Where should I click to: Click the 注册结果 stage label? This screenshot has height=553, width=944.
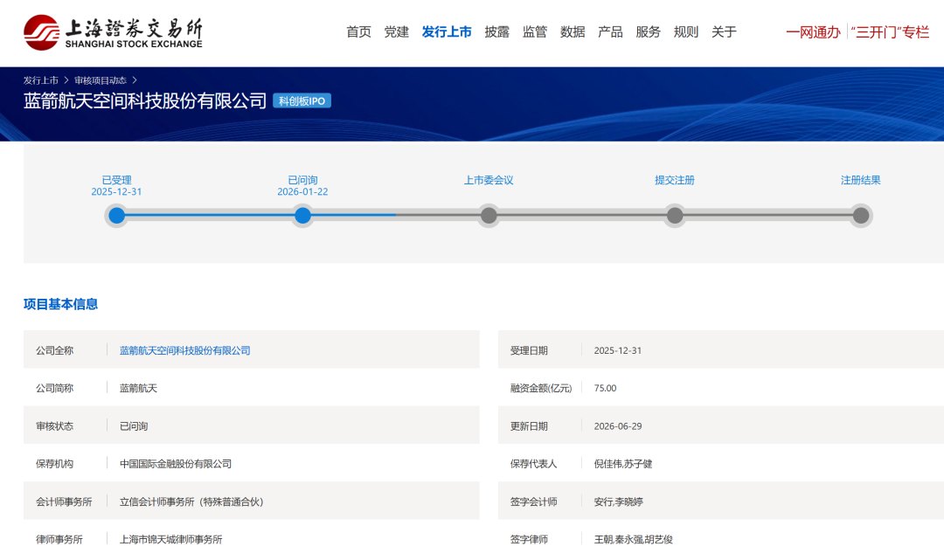tap(861, 180)
